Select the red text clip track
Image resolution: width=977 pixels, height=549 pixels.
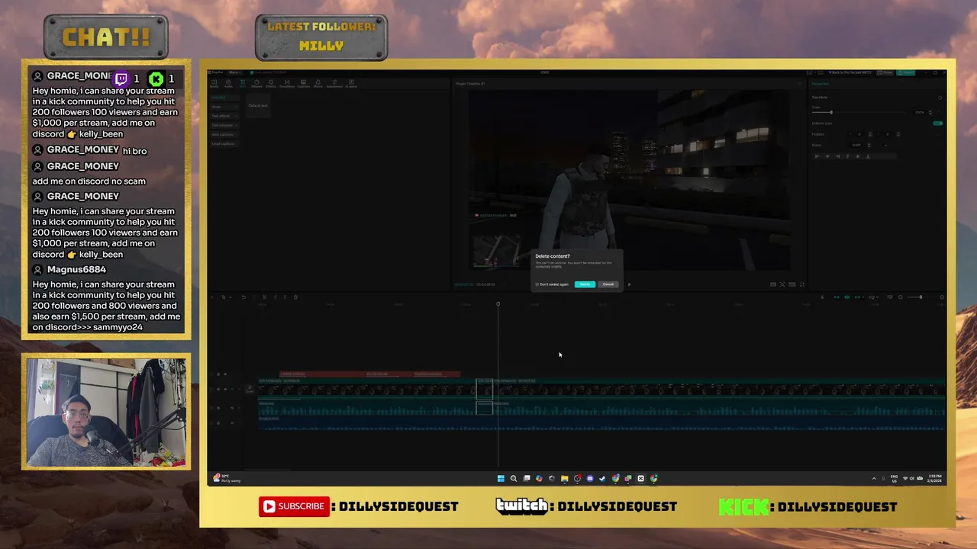370,374
